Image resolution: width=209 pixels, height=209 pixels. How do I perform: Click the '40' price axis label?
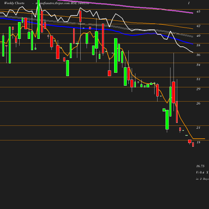pyautogui.click(x=198, y=36)
